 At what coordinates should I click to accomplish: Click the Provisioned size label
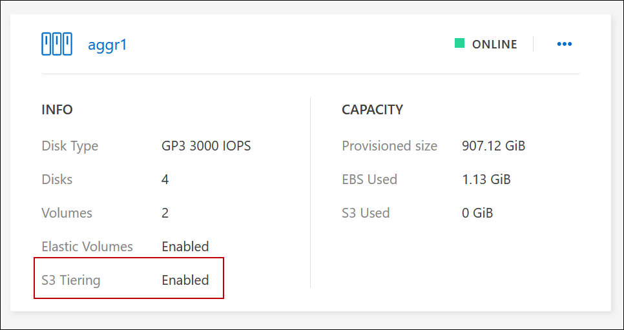[390, 146]
